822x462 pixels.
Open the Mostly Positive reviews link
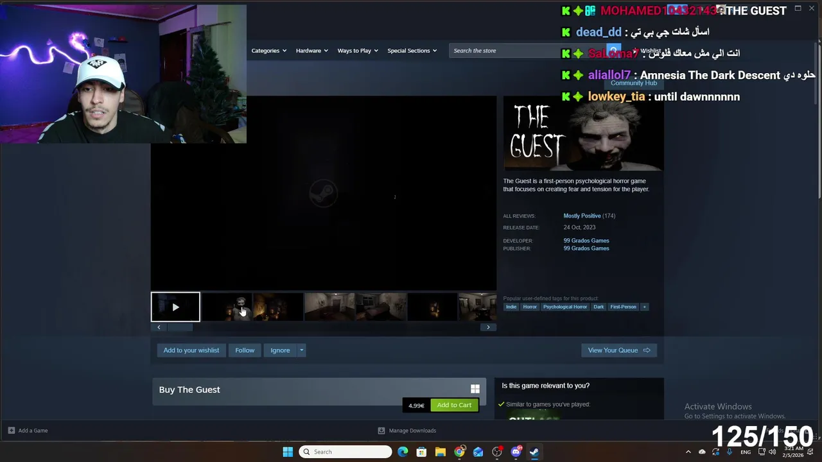tap(582, 216)
